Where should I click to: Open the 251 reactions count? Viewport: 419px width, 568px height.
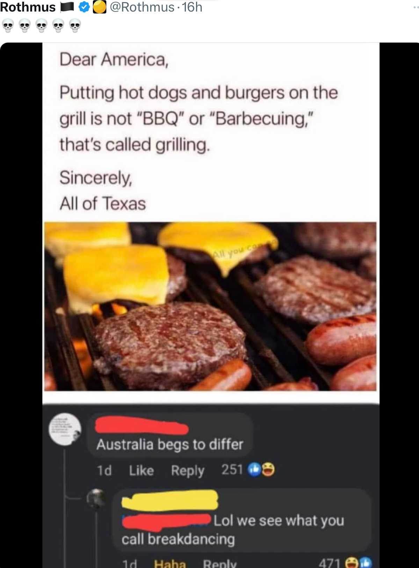click(232, 470)
